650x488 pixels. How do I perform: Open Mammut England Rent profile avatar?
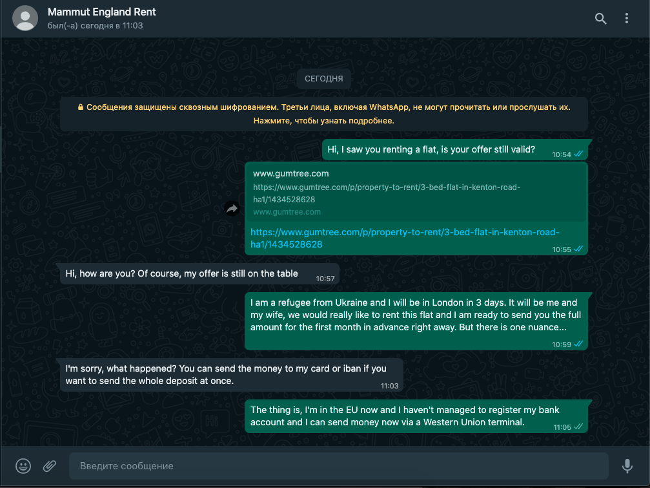coord(25,18)
